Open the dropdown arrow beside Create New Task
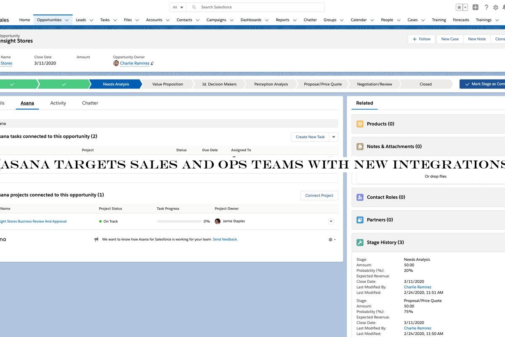Image resolution: width=505 pixels, height=337 pixels. click(x=334, y=137)
